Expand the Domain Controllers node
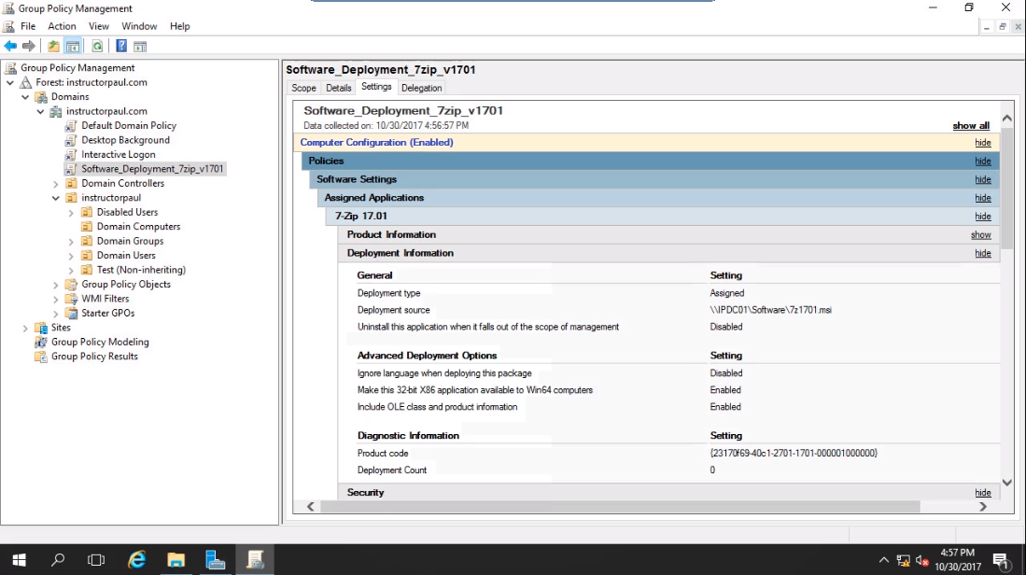This screenshot has width=1026, height=575. [x=56, y=184]
